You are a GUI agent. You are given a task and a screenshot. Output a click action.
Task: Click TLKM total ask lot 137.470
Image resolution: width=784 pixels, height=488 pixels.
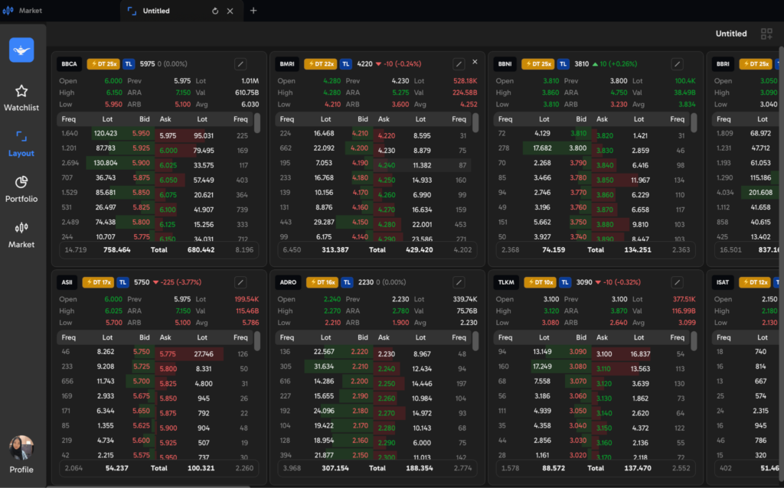coord(638,468)
